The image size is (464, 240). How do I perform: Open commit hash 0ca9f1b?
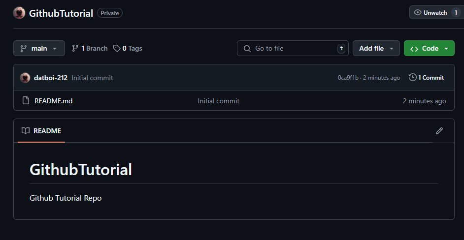[348, 78]
